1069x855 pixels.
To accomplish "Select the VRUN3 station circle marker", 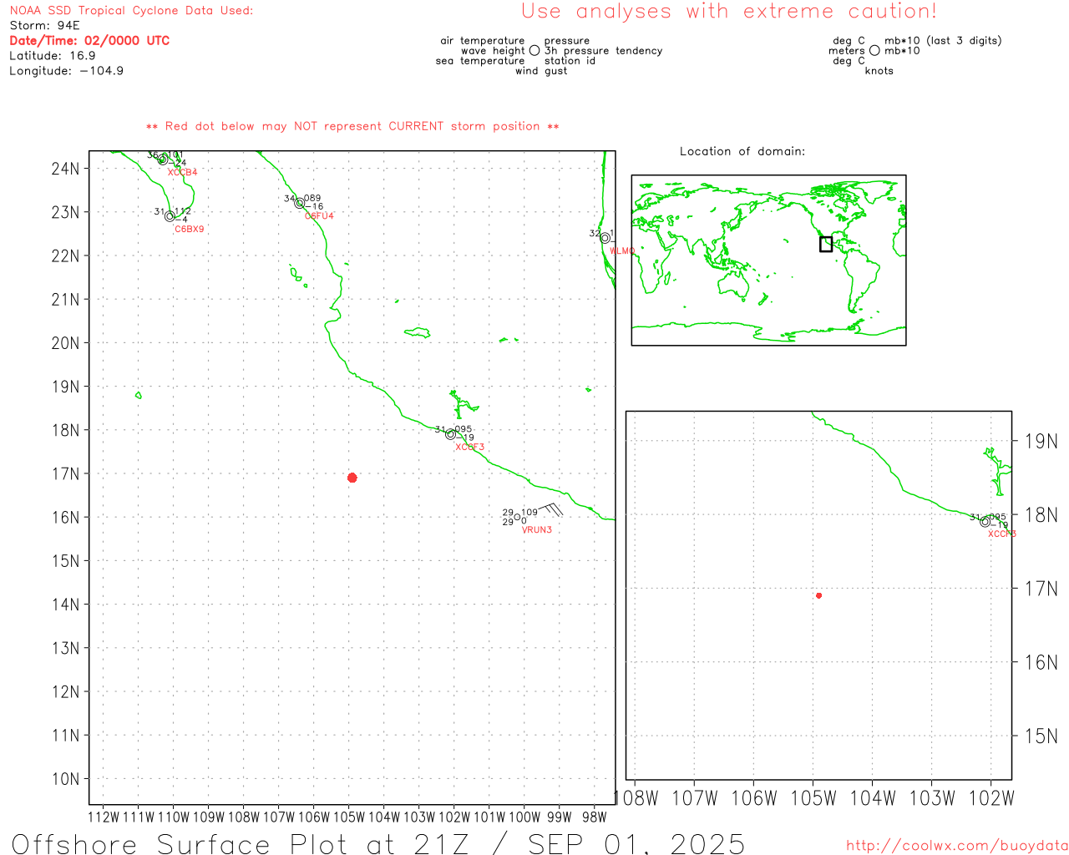I will (x=517, y=518).
